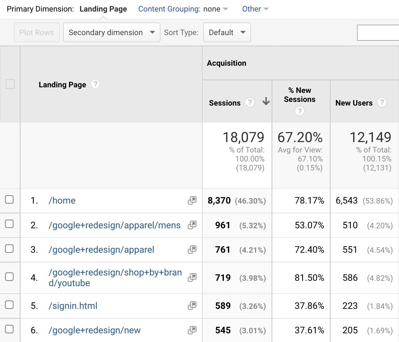This screenshot has width=399, height=342.
Task: Open the Secondary dimension dropdown
Action: (x=112, y=32)
